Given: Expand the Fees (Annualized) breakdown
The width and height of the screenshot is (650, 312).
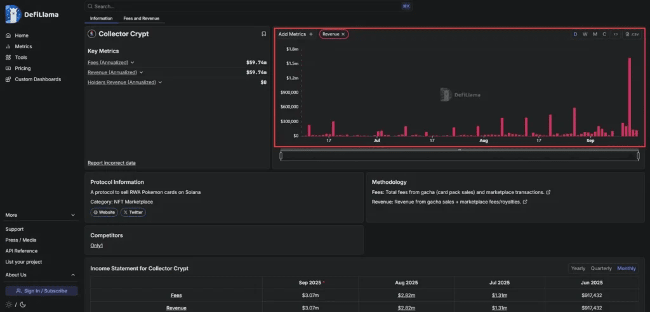Looking at the screenshot, I should (x=132, y=63).
